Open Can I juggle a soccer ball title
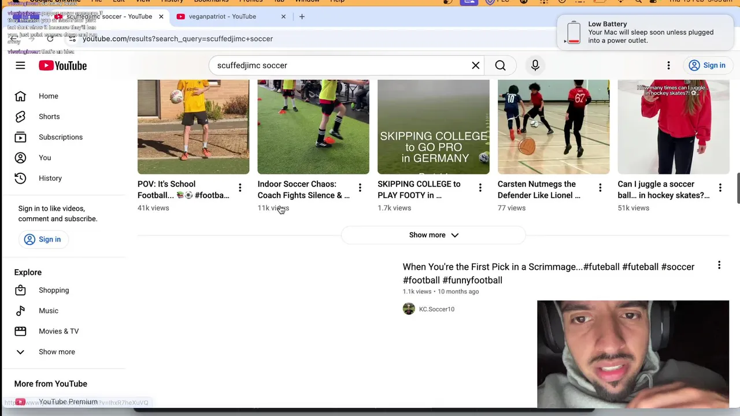 pos(664,190)
